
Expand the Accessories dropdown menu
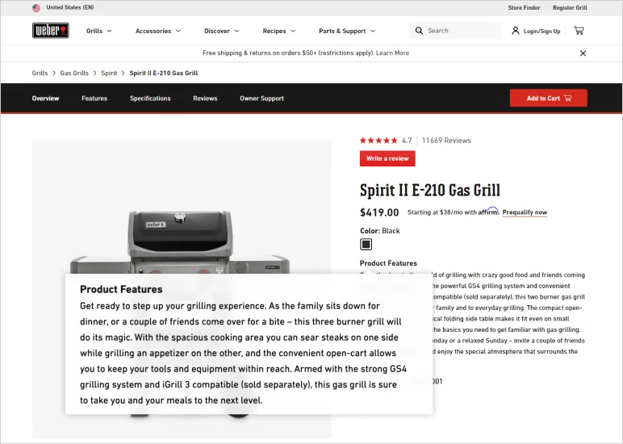[x=158, y=31]
